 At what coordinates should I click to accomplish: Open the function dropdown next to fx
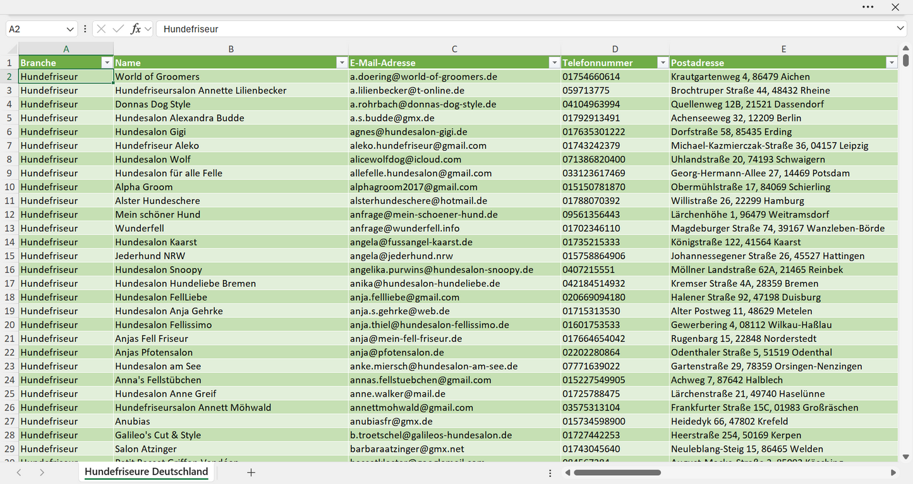tap(148, 29)
